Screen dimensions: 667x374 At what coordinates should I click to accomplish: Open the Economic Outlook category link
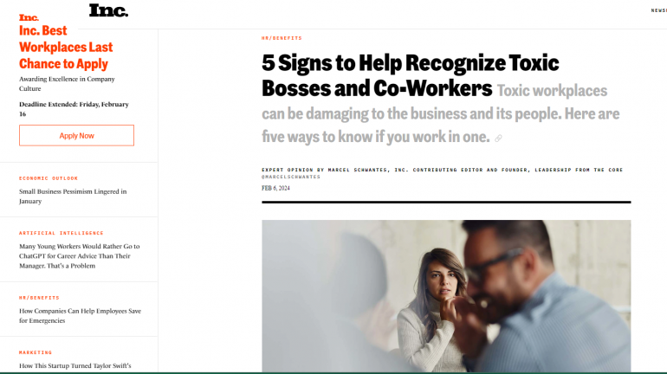[49, 178]
